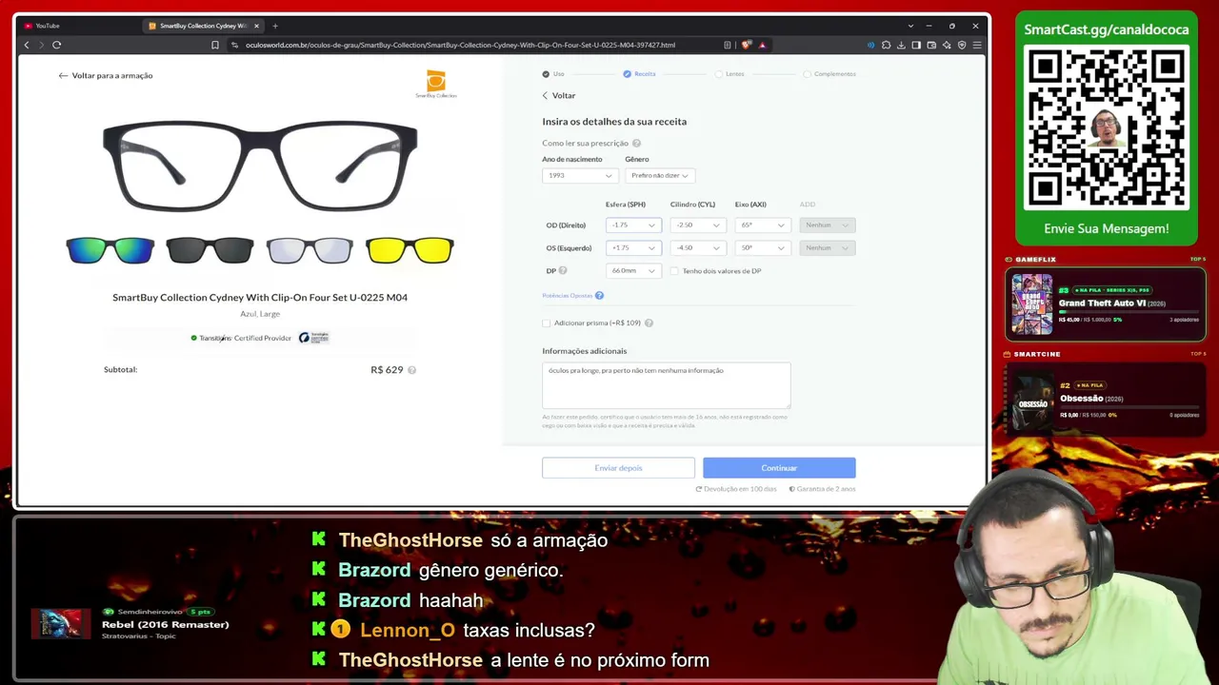Reload the page with the refresh icon
Image resolution: width=1219 pixels, height=685 pixels.
[x=57, y=45]
